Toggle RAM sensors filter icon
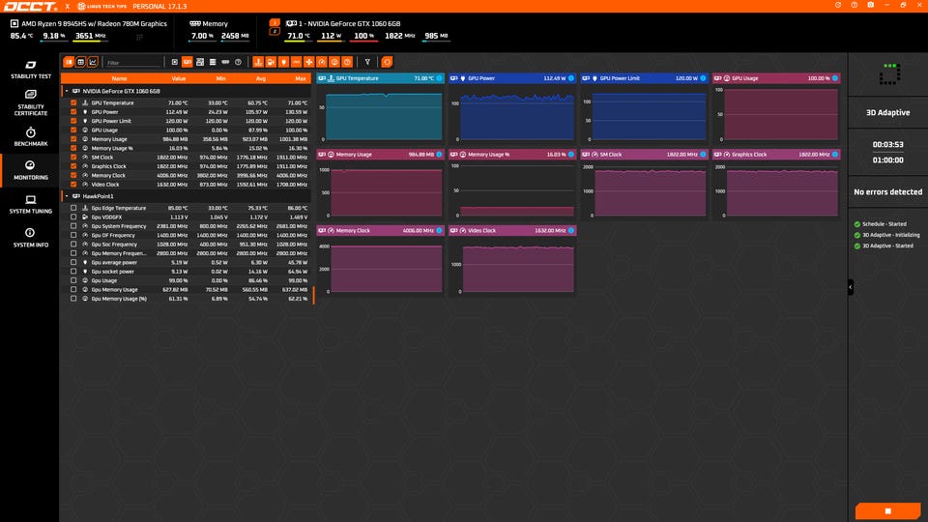The width and height of the screenshot is (928, 522). point(225,62)
